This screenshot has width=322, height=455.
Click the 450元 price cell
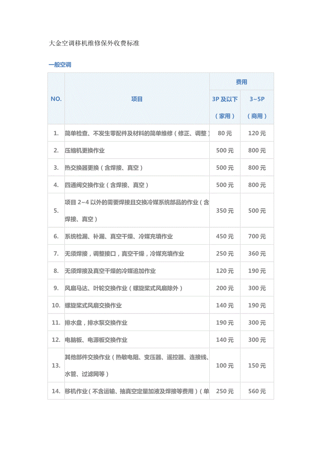(225, 237)
